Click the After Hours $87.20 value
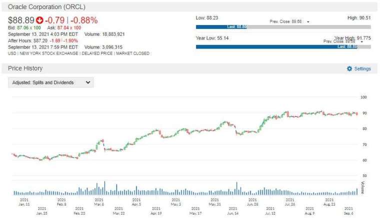The image size is (380, 218). 40,40
